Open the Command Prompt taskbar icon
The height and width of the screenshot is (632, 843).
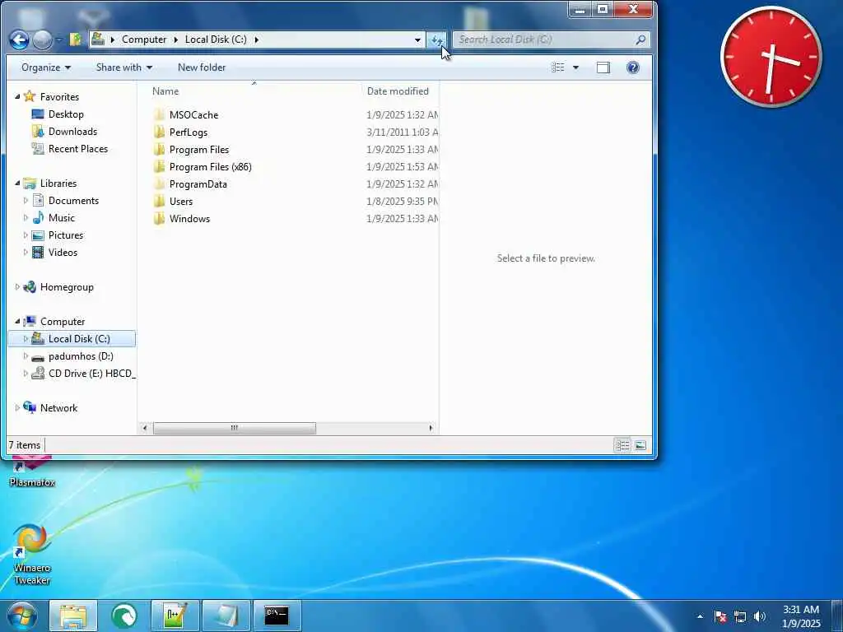click(277, 616)
